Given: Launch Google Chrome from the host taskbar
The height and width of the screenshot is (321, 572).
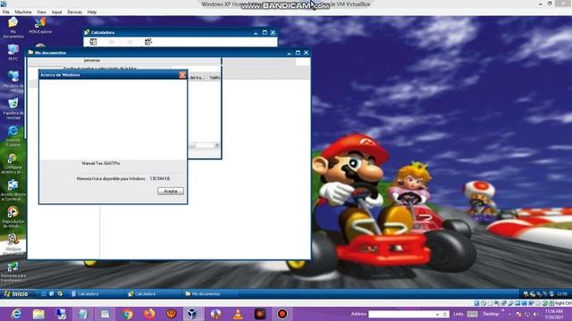Looking at the screenshot, I should (127, 314).
